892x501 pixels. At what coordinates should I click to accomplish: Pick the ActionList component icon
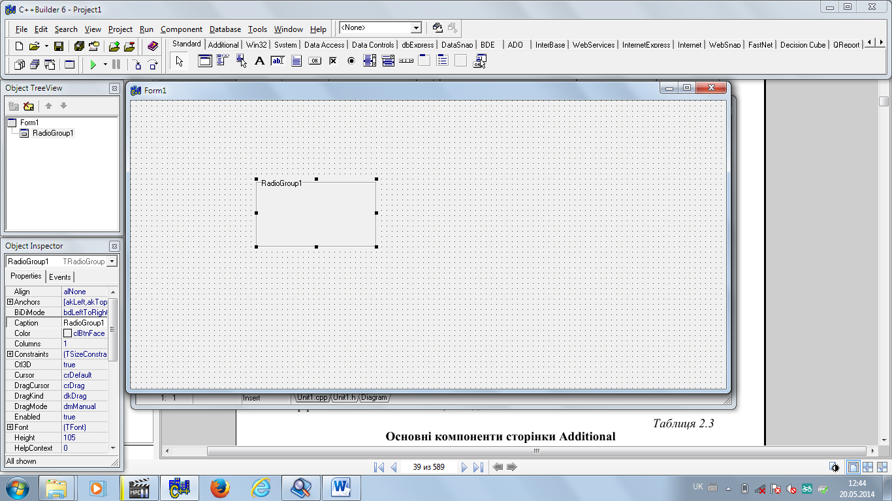click(x=480, y=61)
